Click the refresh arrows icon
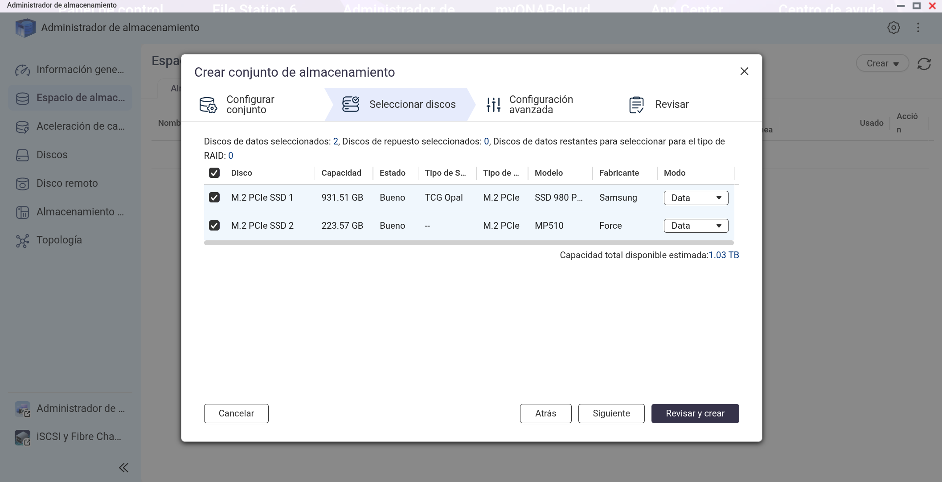 click(x=924, y=64)
